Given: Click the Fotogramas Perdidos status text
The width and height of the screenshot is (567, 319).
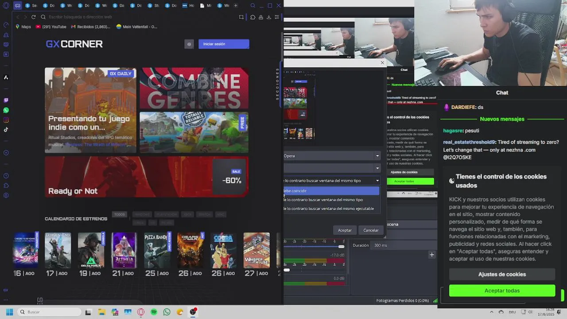Looking at the screenshot, I should [402, 300].
